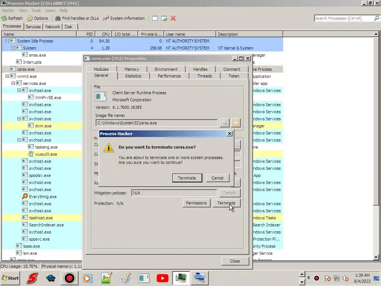Cancel the terminate csrss.exe dialog
The width and height of the screenshot is (381, 286).
click(x=217, y=178)
